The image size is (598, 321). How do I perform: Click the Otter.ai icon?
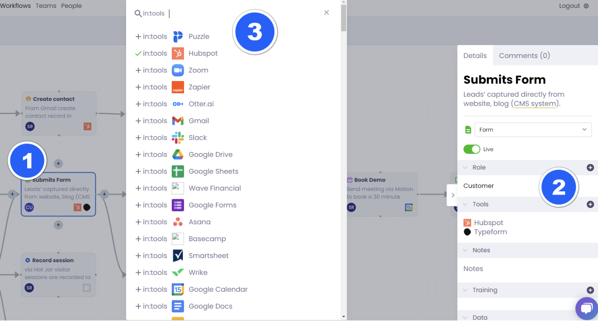(x=178, y=104)
